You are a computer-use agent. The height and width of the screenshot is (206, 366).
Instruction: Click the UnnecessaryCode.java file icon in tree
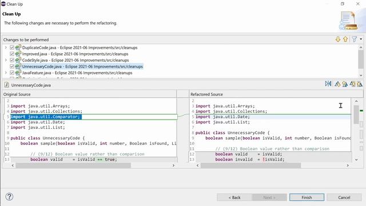click(x=18, y=66)
